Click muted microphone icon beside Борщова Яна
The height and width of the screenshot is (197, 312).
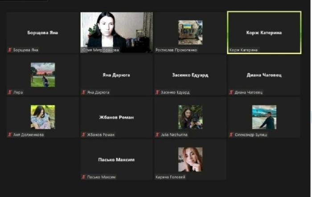pos(10,50)
